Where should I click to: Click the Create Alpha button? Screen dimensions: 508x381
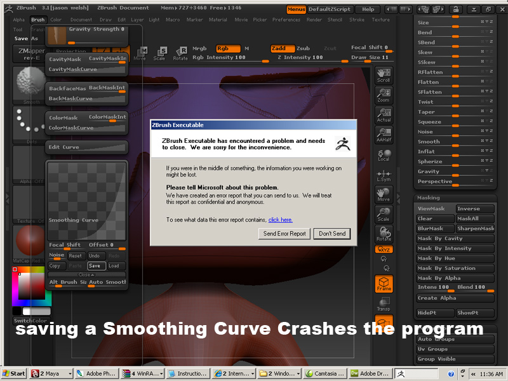[x=455, y=298]
